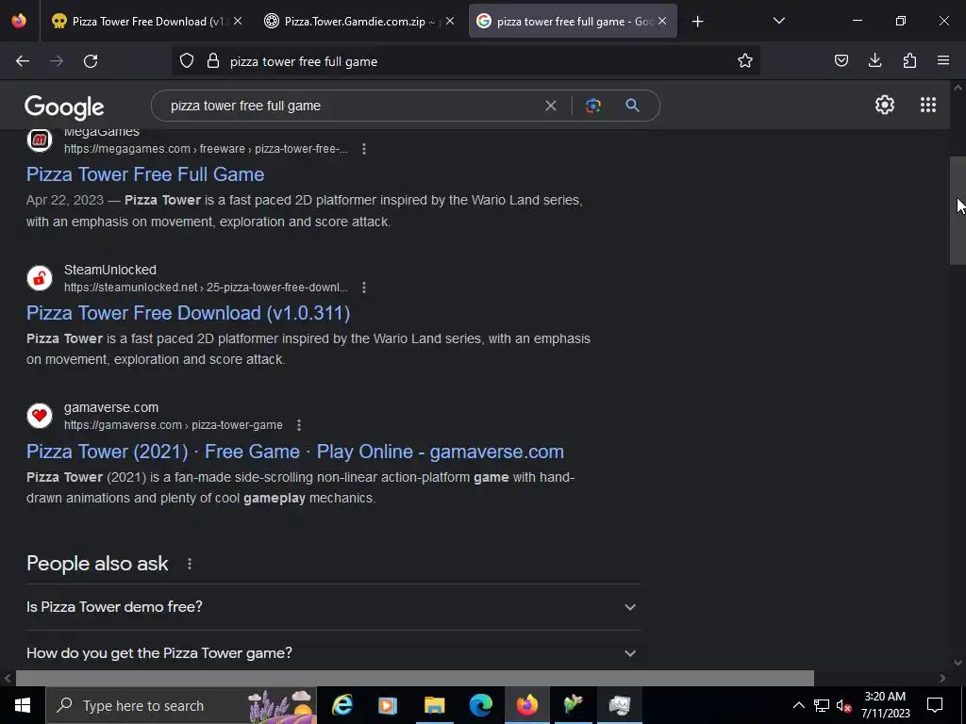Open 'Pizza Tower Free Download (v1.0.311)' link
This screenshot has width=966, height=724.
[x=189, y=313]
